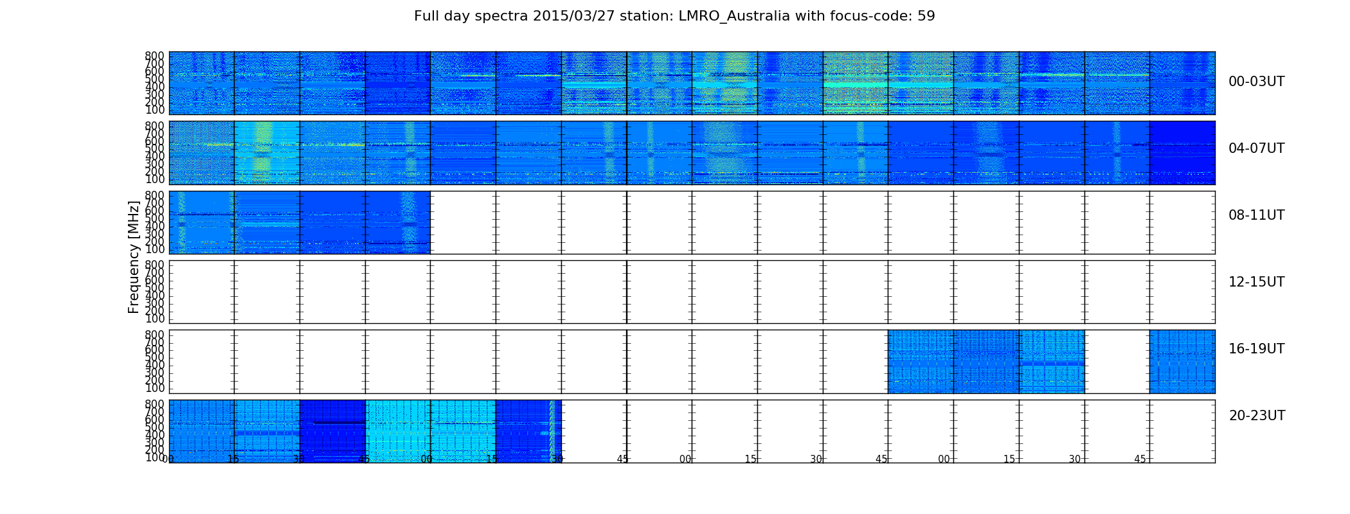
Task: Click the '800' tick in the 20-23UT row
Action: click(x=154, y=403)
